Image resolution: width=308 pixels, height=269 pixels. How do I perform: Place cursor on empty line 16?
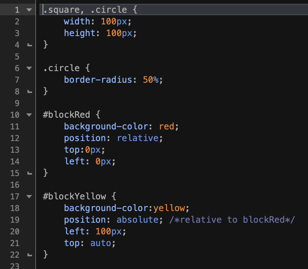(x=109, y=185)
